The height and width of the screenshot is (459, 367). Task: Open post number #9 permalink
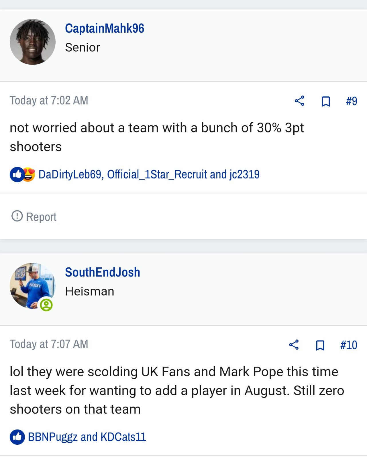(x=352, y=101)
